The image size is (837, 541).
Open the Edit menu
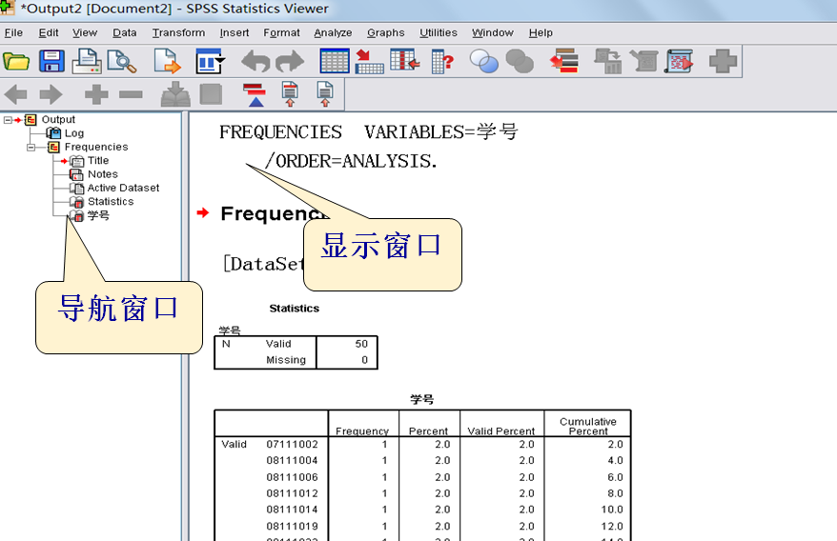[49, 33]
